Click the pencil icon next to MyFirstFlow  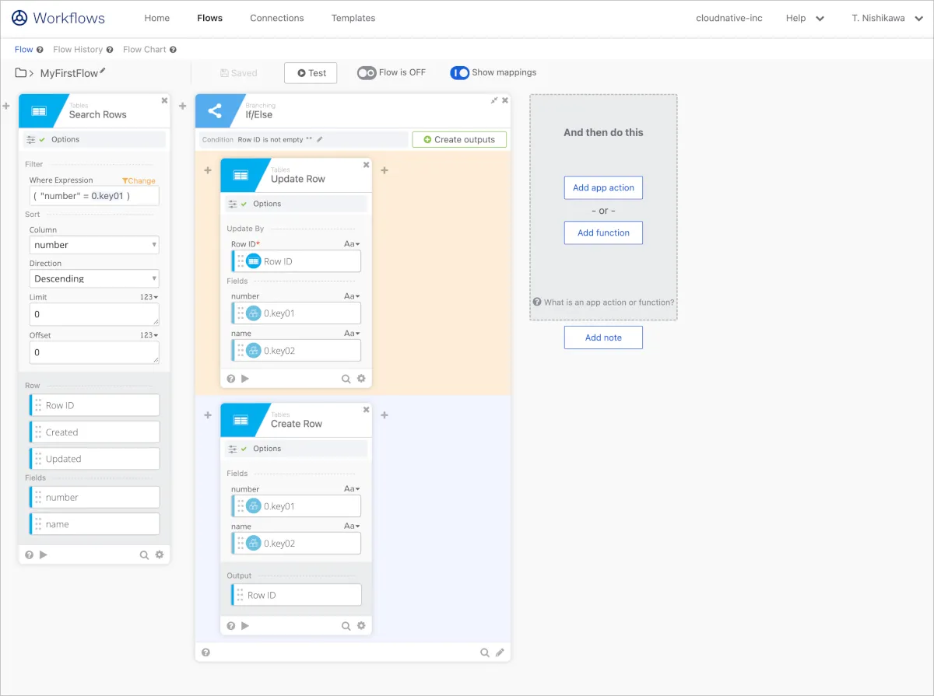pos(103,72)
